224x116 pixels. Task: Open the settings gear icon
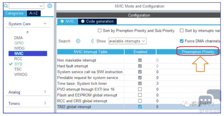click(x=50, y=6)
